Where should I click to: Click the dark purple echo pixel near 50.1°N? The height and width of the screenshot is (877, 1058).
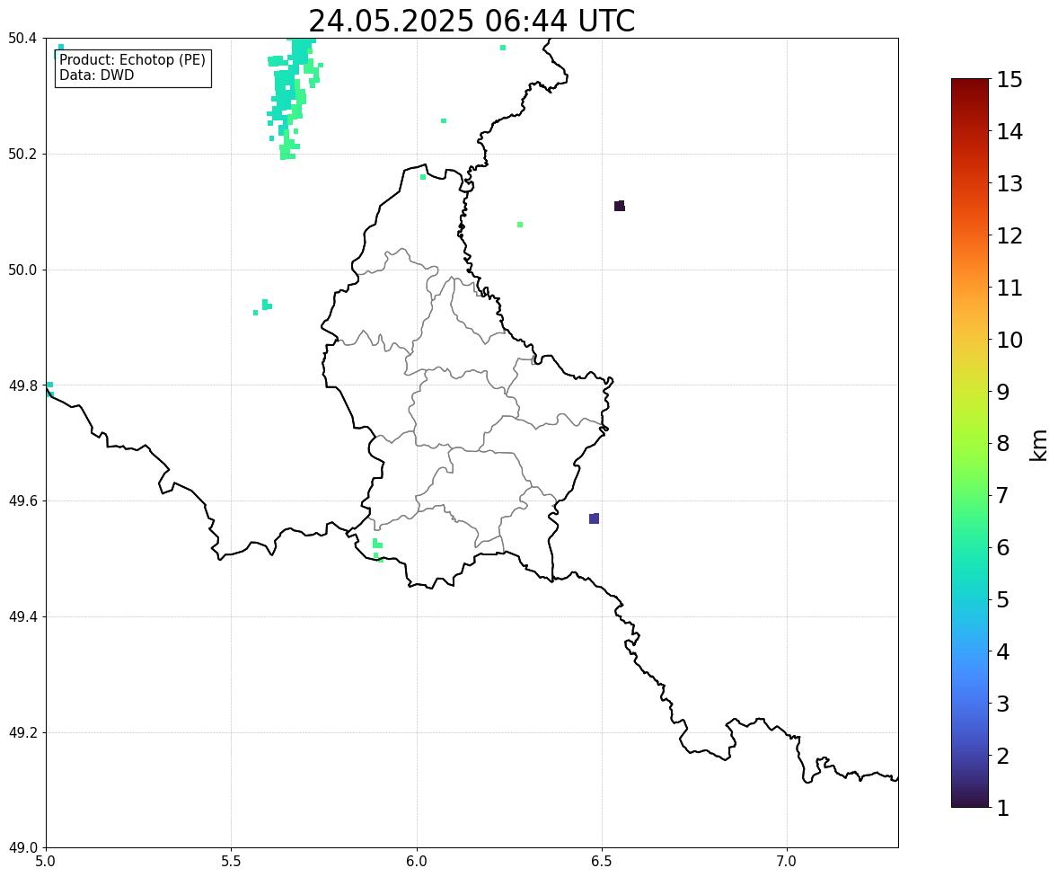pyautogui.click(x=620, y=206)
